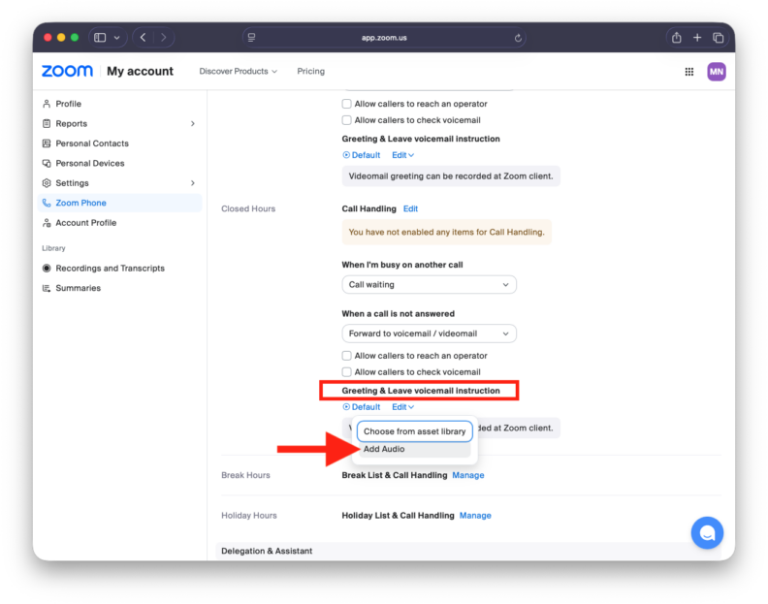Open the sidebar options dropdown arrow
768x604 pixels.
pyautogui.click(x=116, y=38)
